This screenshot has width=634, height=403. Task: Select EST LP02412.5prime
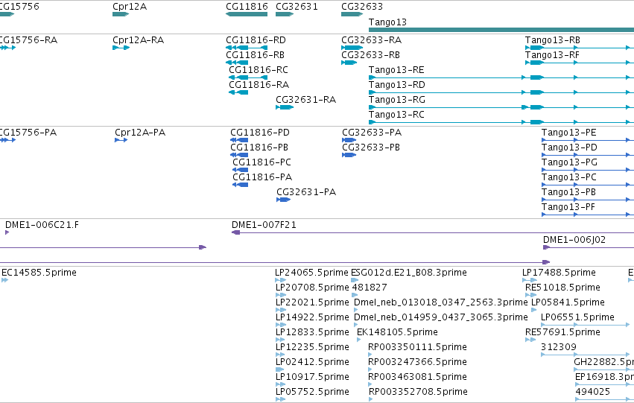coord(312,363)
